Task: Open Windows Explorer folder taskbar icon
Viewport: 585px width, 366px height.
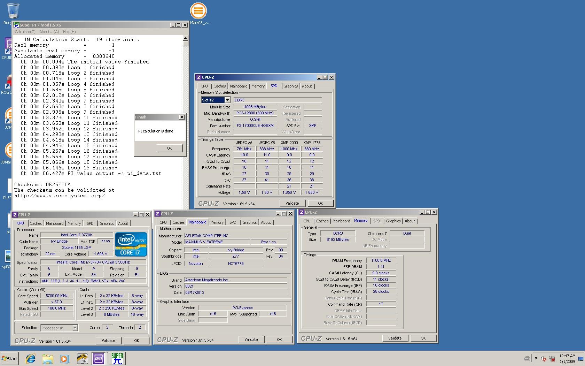Action: [48, 358]
